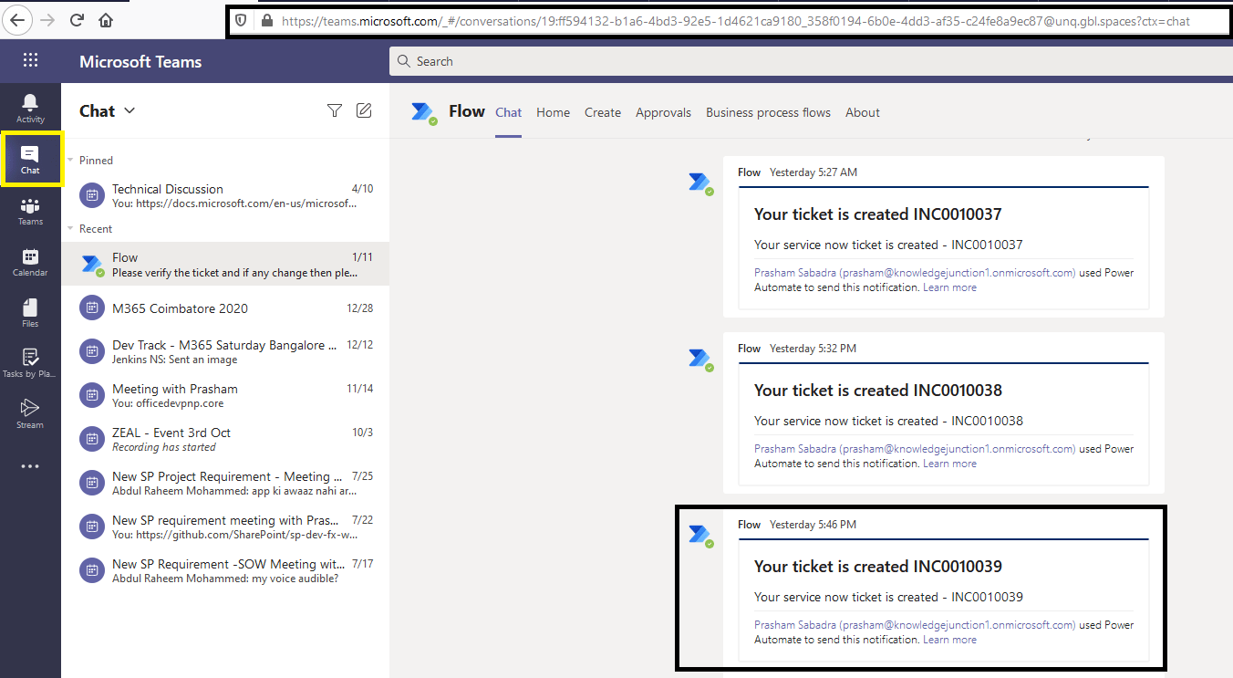Click the M365 Coimbatore 2020 chat avatar
Viewport: 1233px width, 678px height.
91,308
